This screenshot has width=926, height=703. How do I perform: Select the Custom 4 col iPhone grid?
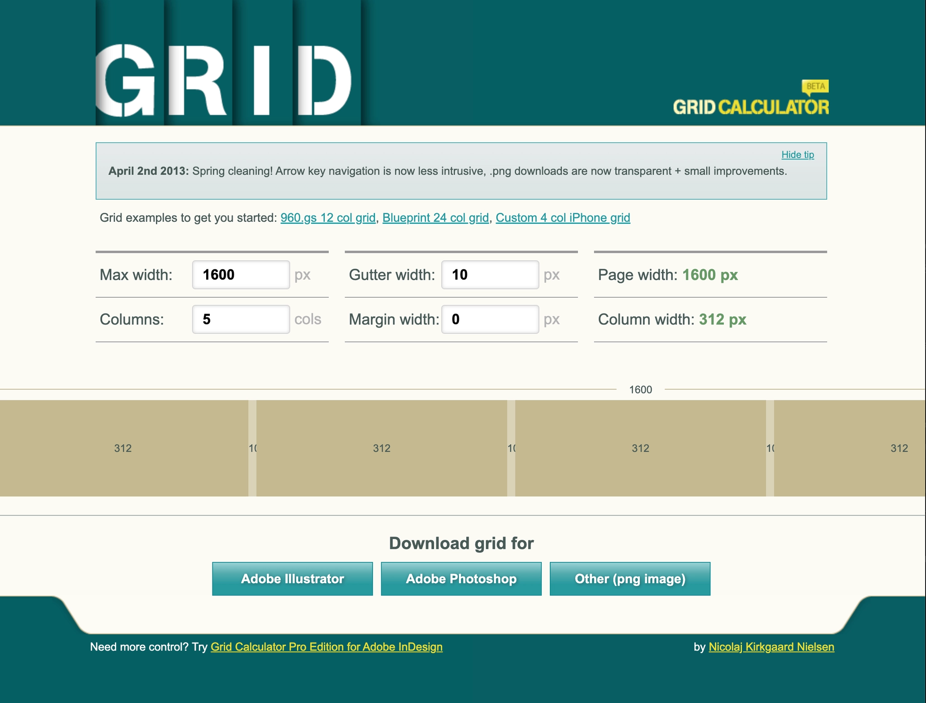pyautogui.click(x=562, y=218)
